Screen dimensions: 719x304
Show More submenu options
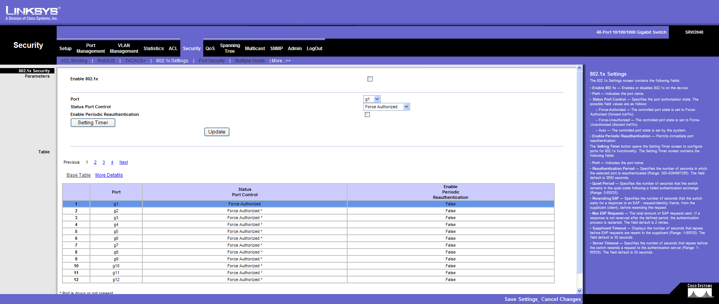pyautogui.click(x=281, y=61)
